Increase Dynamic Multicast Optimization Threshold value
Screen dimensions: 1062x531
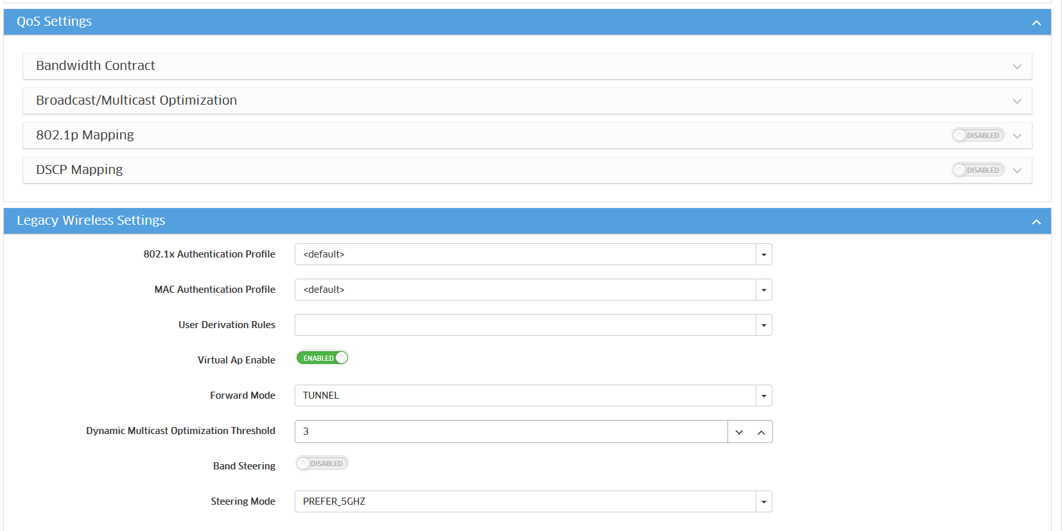pyautogui.click(x=761, y=432)
